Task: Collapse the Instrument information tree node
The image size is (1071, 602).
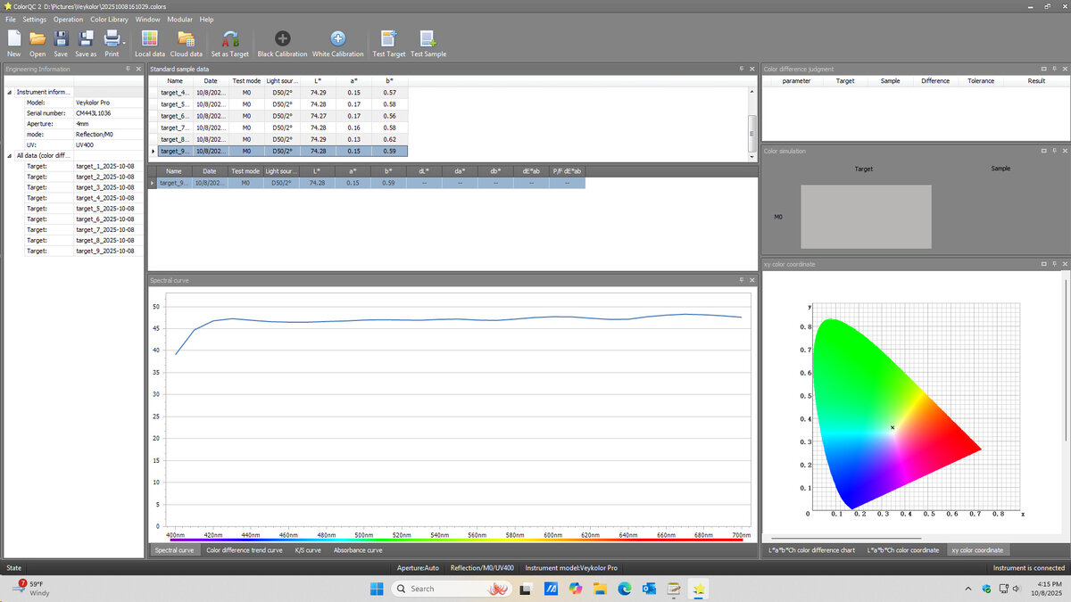Action: click(x=10, y=92)
